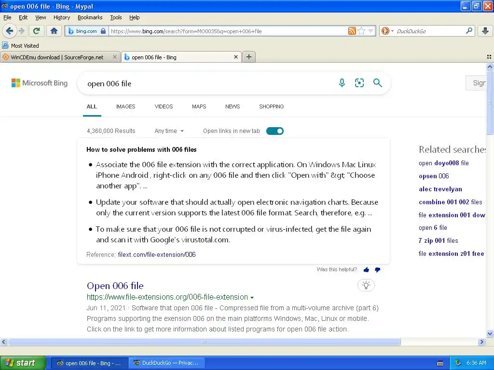
Task: Expand the Any time filter dropdown
Action: (x=169, y=131)
